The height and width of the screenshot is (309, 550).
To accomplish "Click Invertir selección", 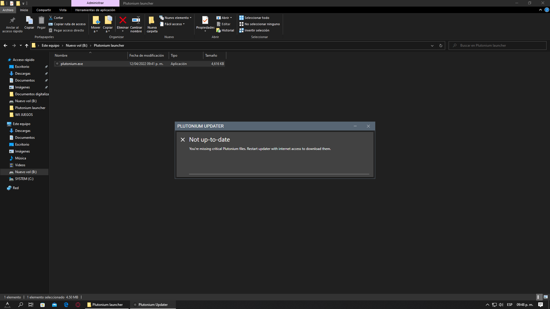I will coord(254,30).
